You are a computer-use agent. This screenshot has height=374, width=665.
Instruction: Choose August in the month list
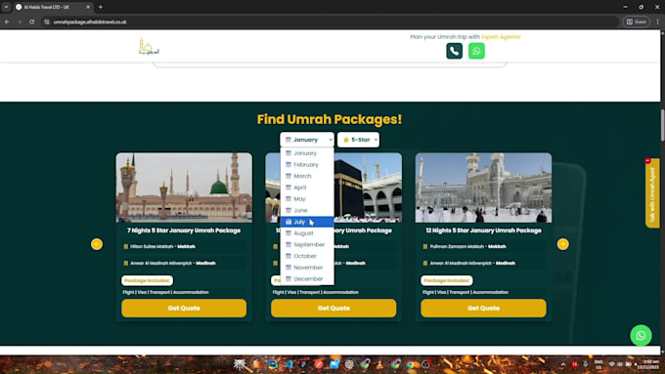(307, 233)
